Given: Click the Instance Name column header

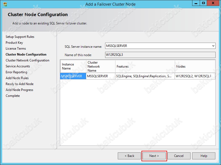Looking at the screenshot, I should tap(73, 66).
